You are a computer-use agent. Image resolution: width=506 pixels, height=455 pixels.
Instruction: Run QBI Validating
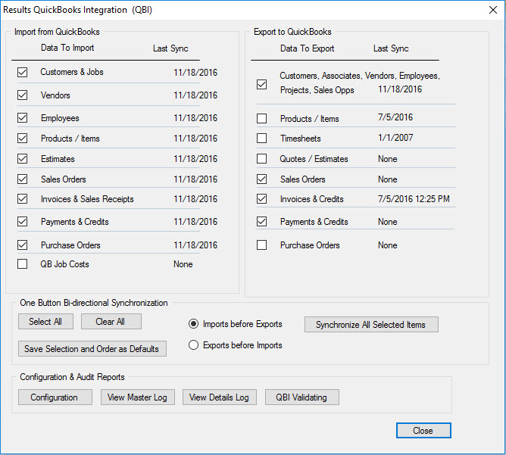click(301, 397)
